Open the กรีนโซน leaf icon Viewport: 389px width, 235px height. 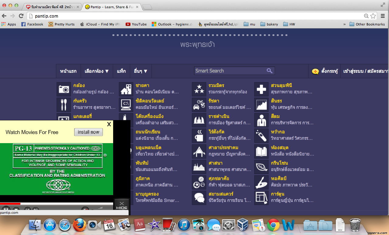[x=261, y=167]
